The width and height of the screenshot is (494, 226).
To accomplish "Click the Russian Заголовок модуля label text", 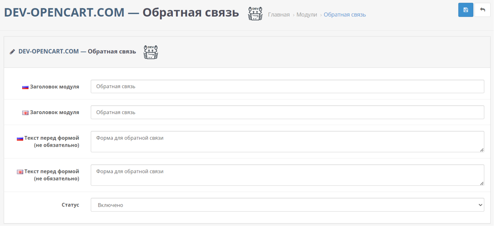I will click(55, 87).
